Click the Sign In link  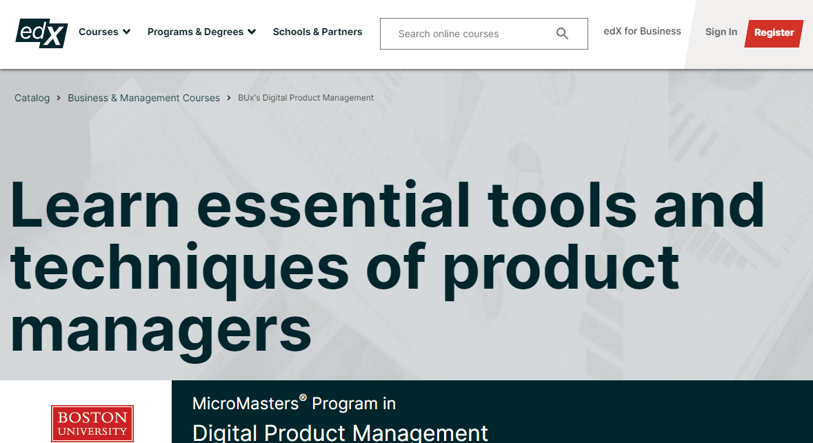click(x=721, y=32)
